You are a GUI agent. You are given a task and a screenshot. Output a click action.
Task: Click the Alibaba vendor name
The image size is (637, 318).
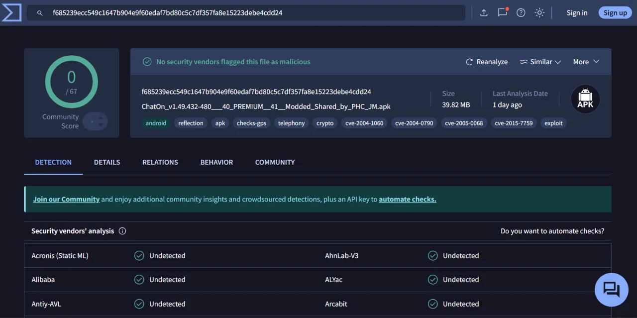pyautogui.click(x=43, y=280)
